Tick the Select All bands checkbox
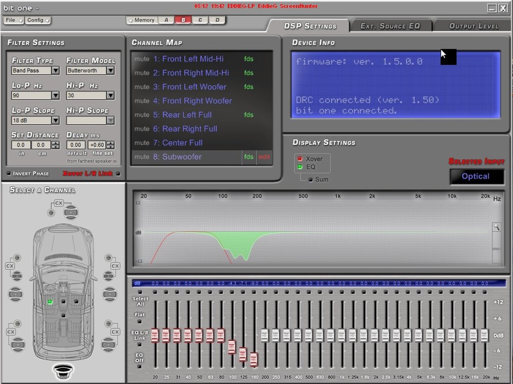This screenshot has height=384, width=513. (x=140, y=292)
